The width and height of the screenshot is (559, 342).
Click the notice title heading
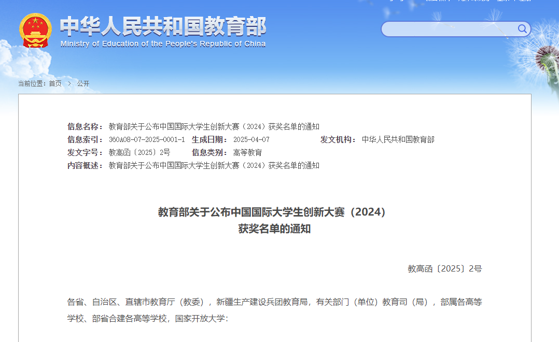click(271, 220)
